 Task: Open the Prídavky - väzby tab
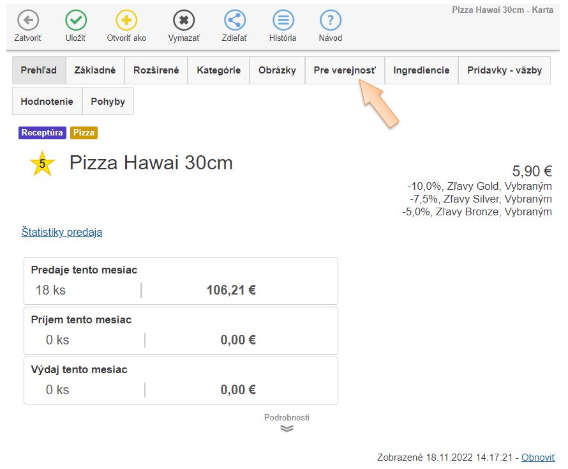(504, 70)
